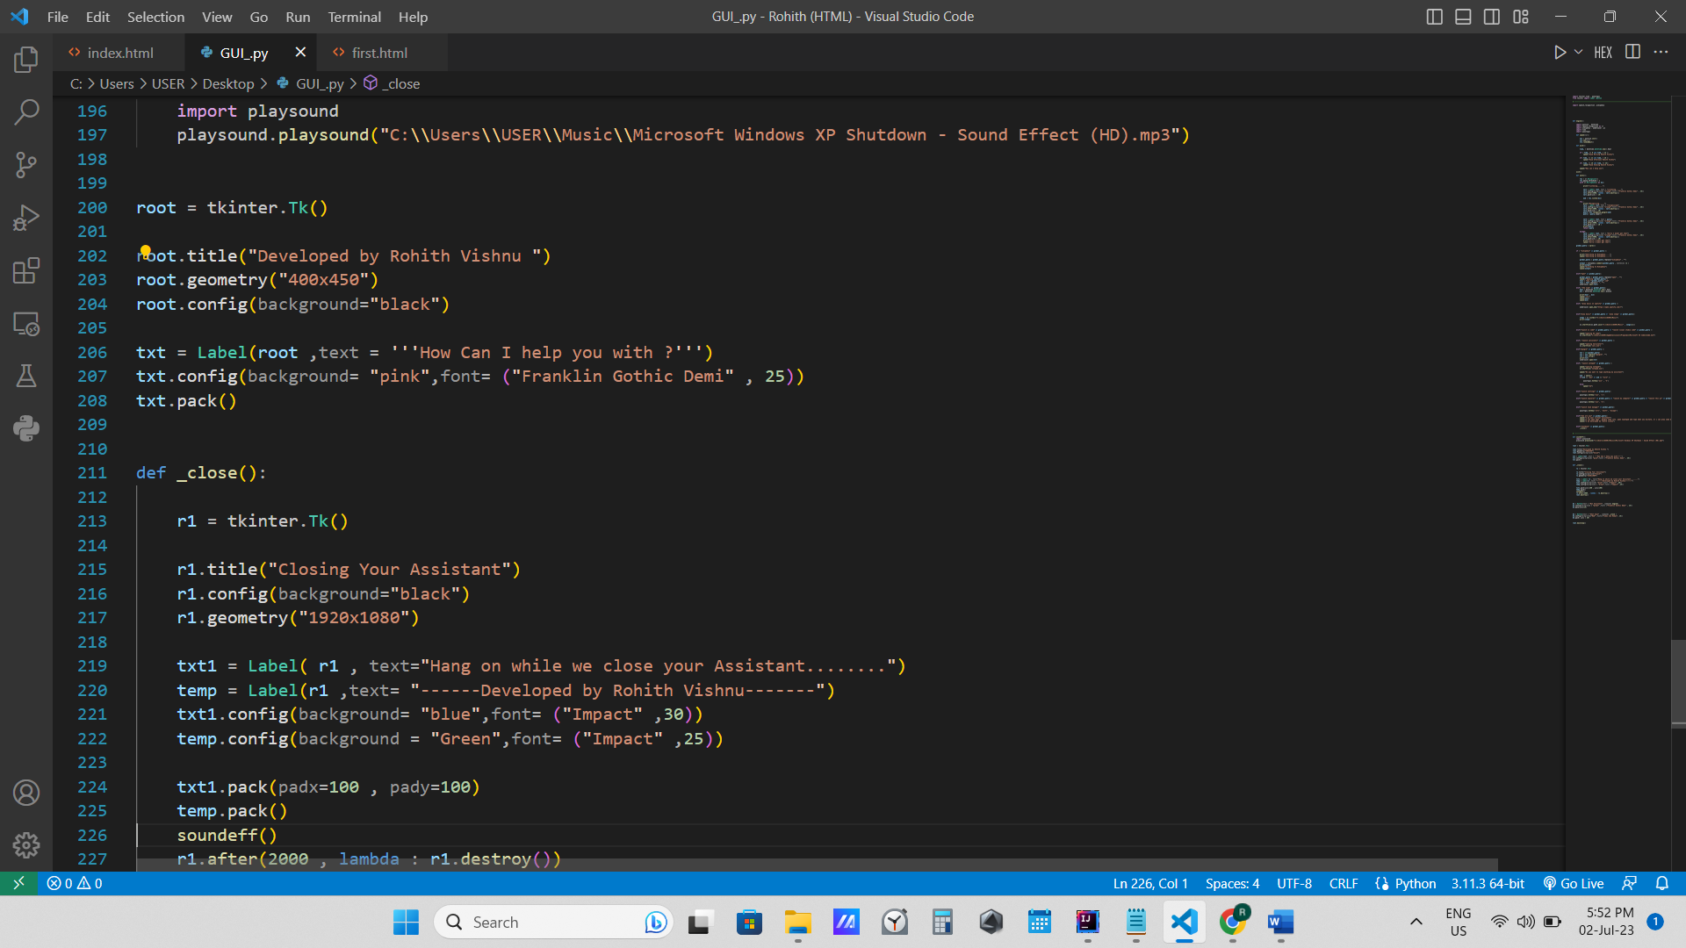
Task: Open the More Actions ellipsis menu
Action: [1661, 53]
